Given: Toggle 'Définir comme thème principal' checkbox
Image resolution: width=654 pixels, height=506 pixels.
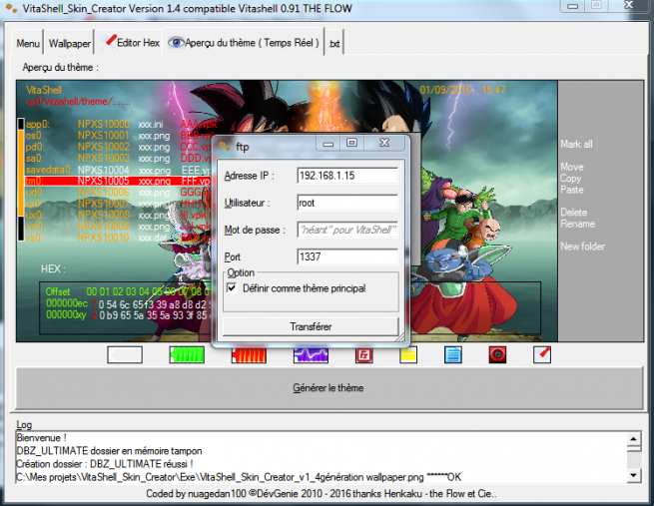Looking at the screenshot, I should coord(233,288).
